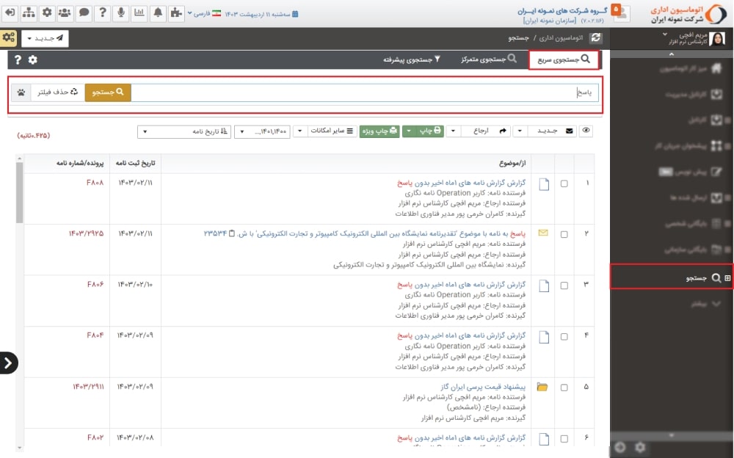
Task: Open the microphone voice input icon
Action: click(x=120, y=13)
